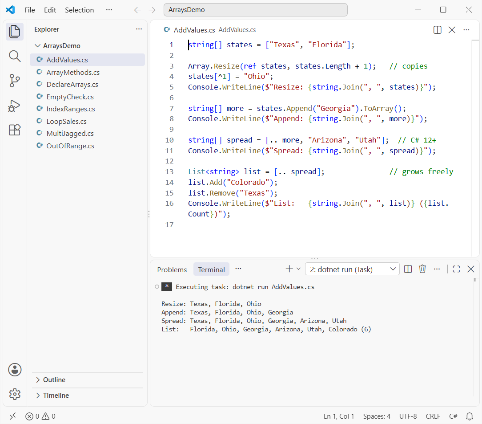Switch to the Problems tab
Viewport: 482px width, 424px height.
pos(172,269)
